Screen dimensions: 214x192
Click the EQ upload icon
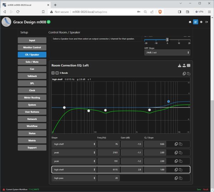[184, 65]
